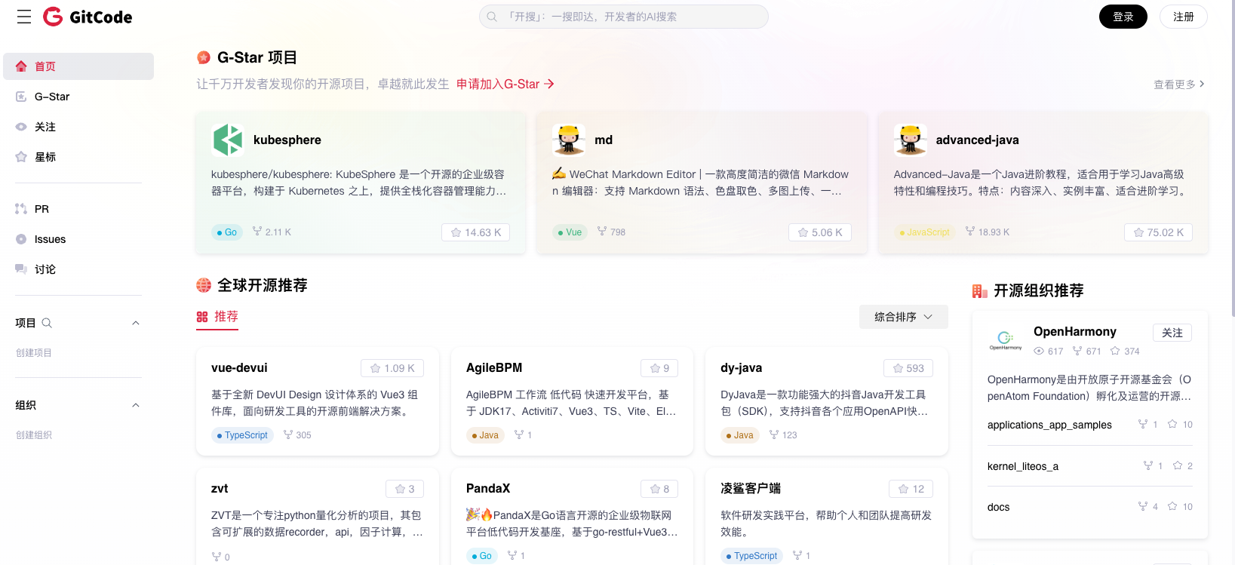Open Issues from the sidebar
1235x565 pixels.
50,239
